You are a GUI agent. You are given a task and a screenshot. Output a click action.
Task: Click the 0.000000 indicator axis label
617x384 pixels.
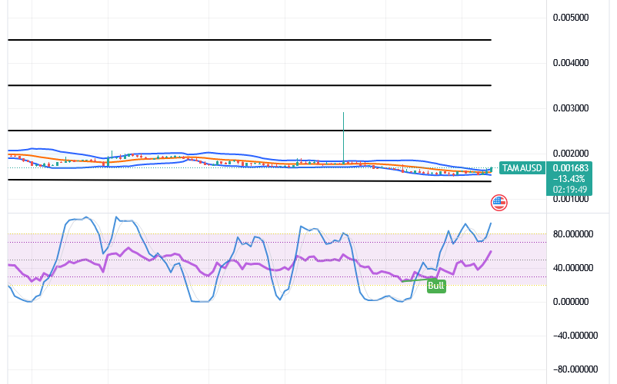[571, 302]
